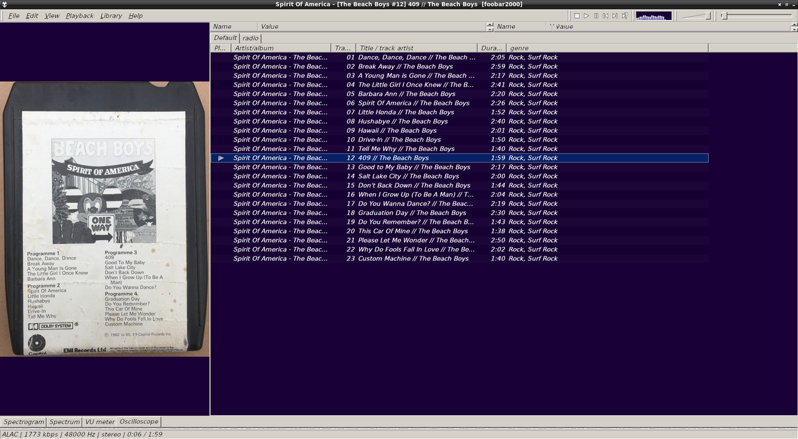798x439 pixels.
Task: Click the 2:59 duration of Break Away
Action: (498, 67)
